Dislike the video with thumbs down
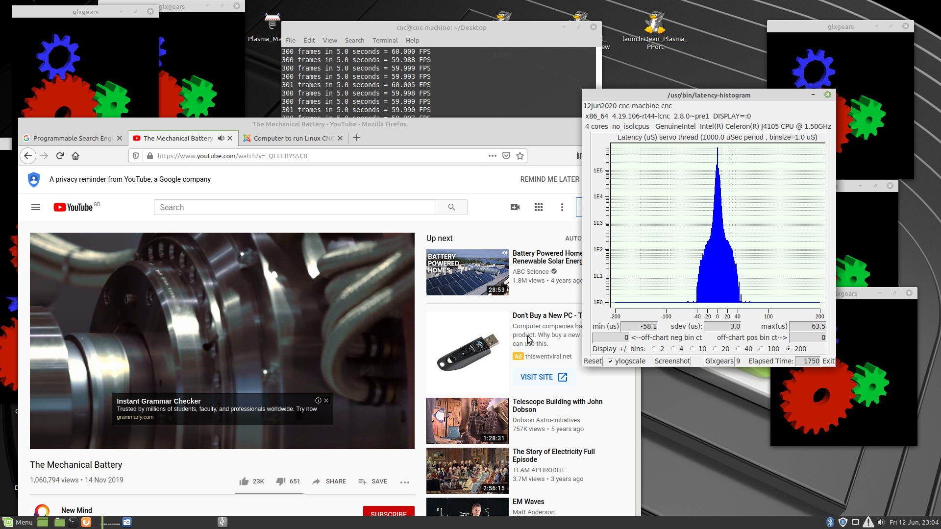Screen dimensions: 941x529 pyautogui.click(x=281, y=481)
